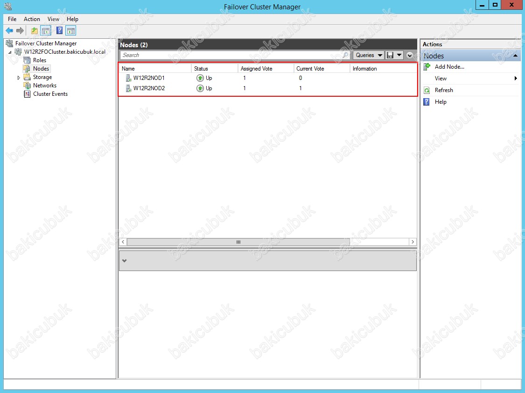Click W12R2NOD2 Current Vote value 1
This screenshot has height=393, width=525.
(301, 88)
